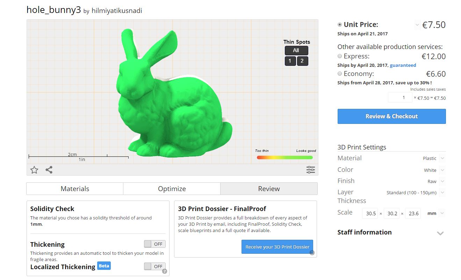Viewport: 461px width, 280px height.
Task: Select the Unit Price radio option
Action: [x=340, y=25]
